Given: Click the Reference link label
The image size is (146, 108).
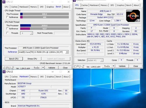Looking at the screenshot, I should [12, 52].
